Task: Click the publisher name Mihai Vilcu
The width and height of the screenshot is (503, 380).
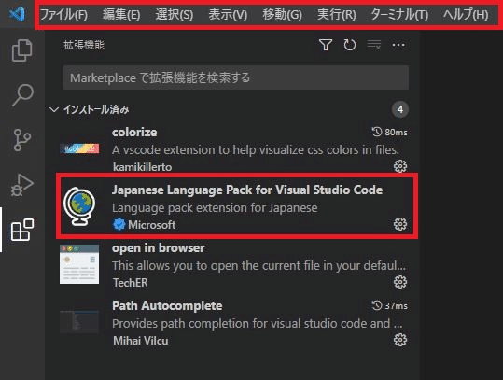Action: click(x=141, y=341)
